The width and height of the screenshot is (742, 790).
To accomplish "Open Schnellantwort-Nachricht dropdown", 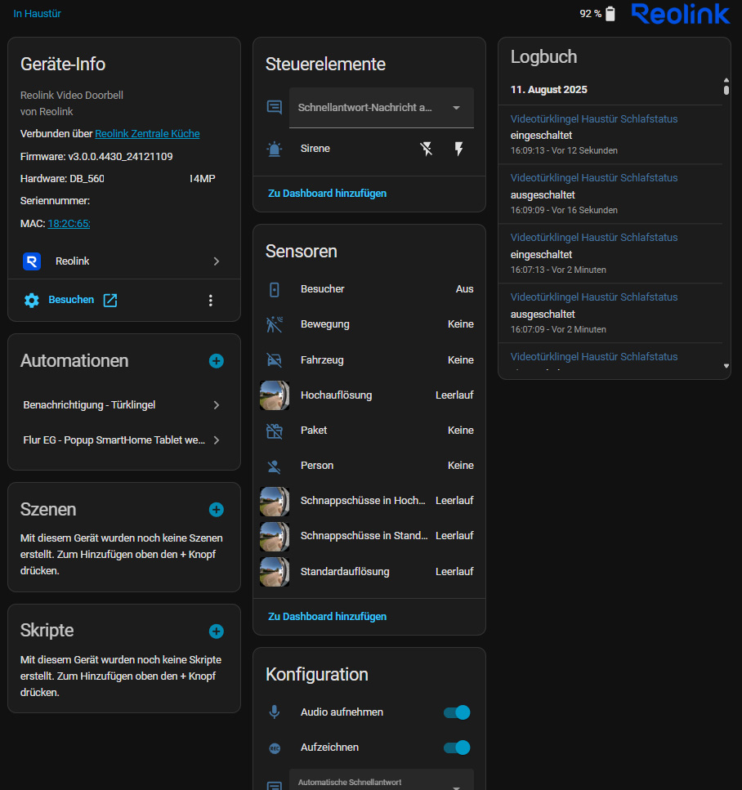I will [x=381, y=108].
